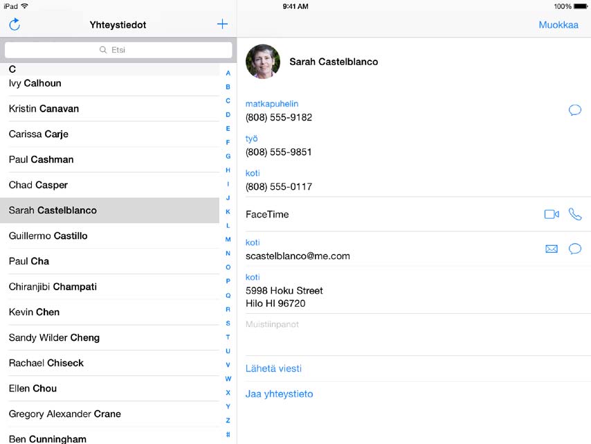Tap Jaa yhteystieto link
Image resolution: width=591 pixels, height=444 pixels.
[x=280, y=394]
